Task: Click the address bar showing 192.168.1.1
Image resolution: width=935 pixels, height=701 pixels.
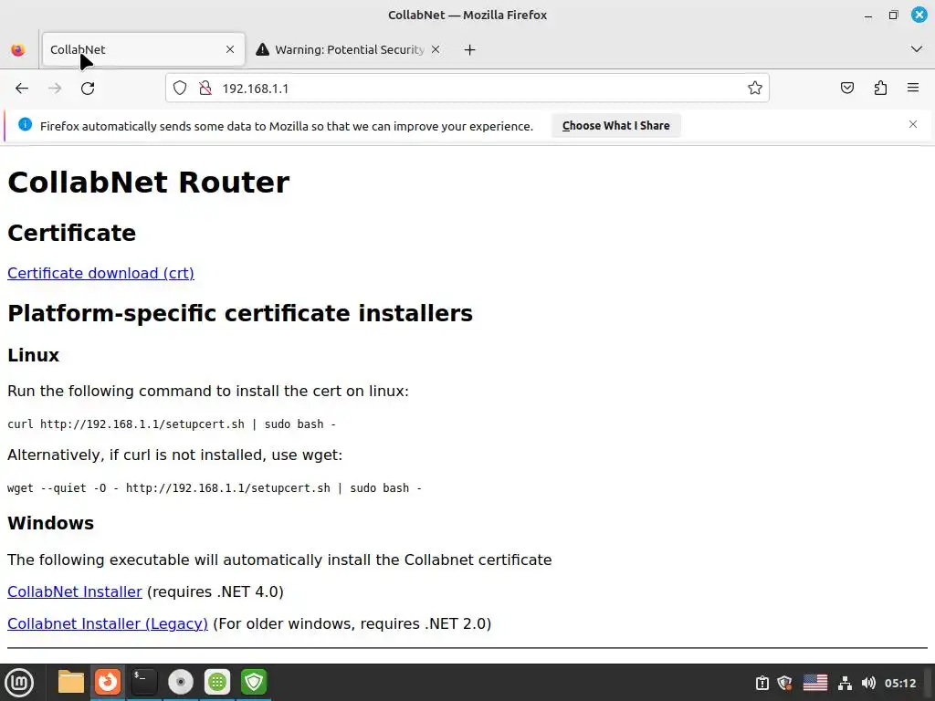Action: (467, 89)
